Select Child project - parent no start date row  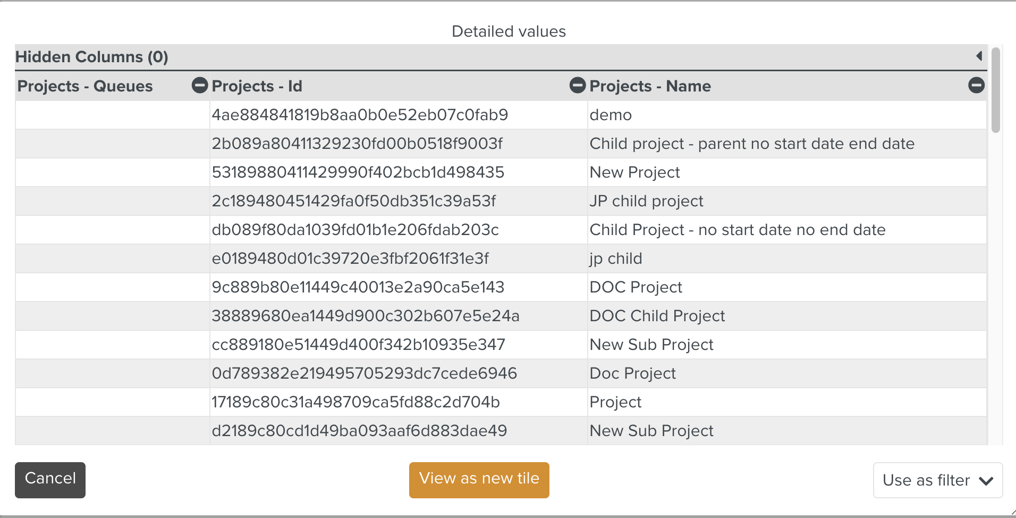click(x=751, y=144)
